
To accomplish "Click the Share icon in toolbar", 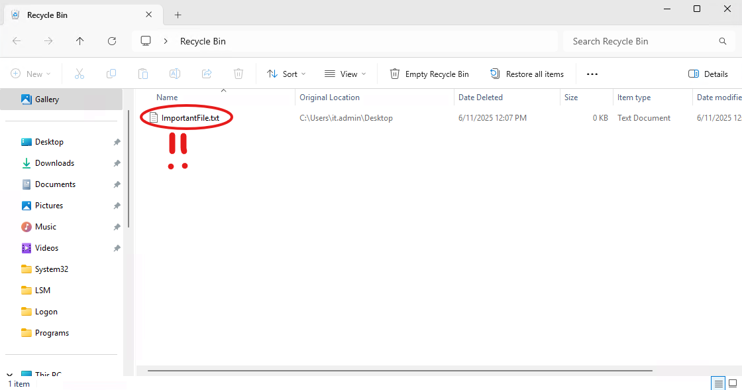I will (206, 74).
